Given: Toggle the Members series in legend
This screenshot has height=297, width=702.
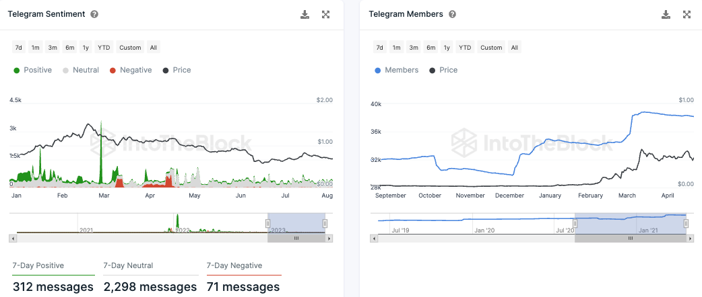Looking at the screenshot, I should click(x=397, y=70).
